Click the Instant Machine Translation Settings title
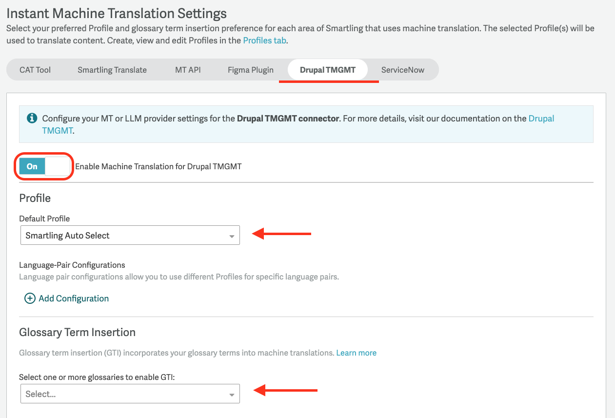Viewport: 615px width, 418px height. pyautogui.click(x=117, y=13)
